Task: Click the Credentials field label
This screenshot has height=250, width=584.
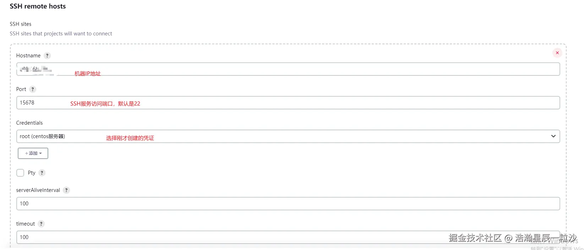Action: pos(29,123)
